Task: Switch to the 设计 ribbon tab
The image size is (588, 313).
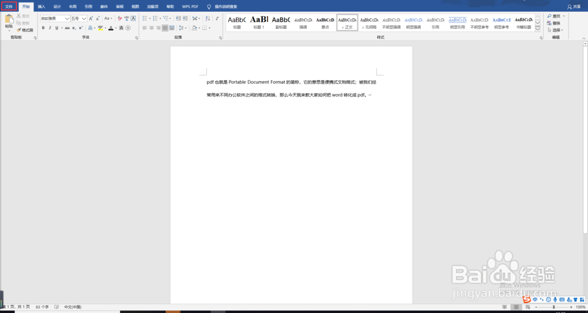Action: click(x=57, y=6)
